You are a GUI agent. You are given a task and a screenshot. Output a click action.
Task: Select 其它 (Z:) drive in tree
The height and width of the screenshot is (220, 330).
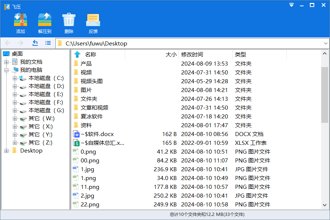point(40,143)
